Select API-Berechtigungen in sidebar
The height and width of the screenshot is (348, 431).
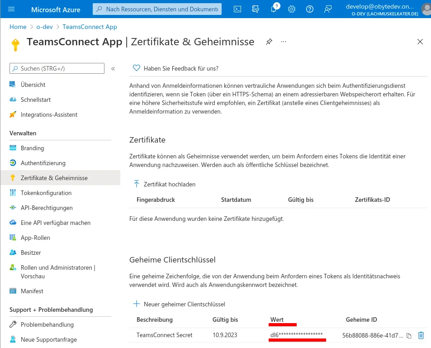click(x=46, y=208)
